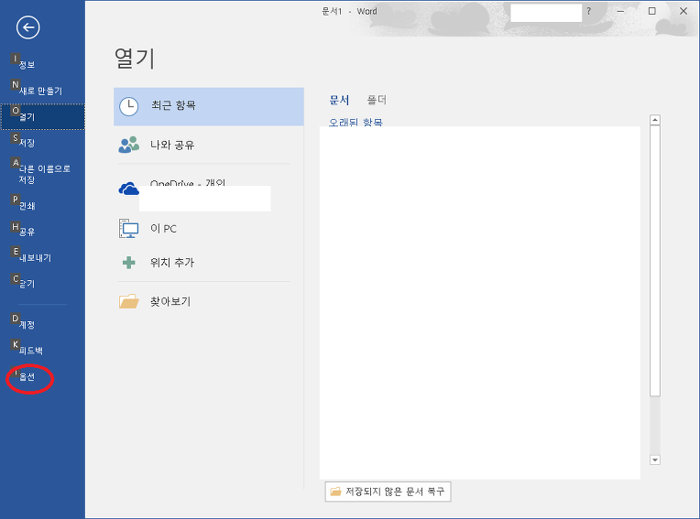Minimize the Word window
The height and width of the screenshot is (519, 700).
click(620, 11)
